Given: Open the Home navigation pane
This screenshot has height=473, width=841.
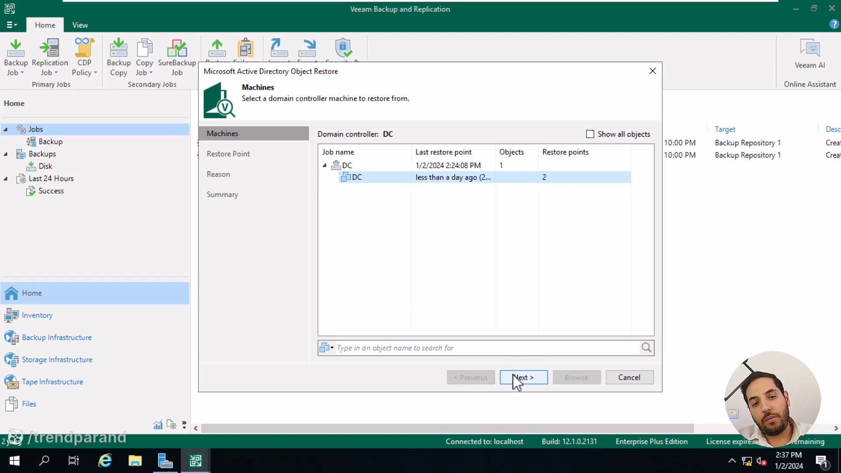Looking at the screenshot, I should (x=95, y=293).
